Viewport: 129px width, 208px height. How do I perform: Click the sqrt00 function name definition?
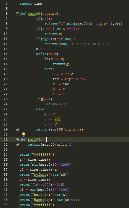pyautogui.click(x=34, y=14)
